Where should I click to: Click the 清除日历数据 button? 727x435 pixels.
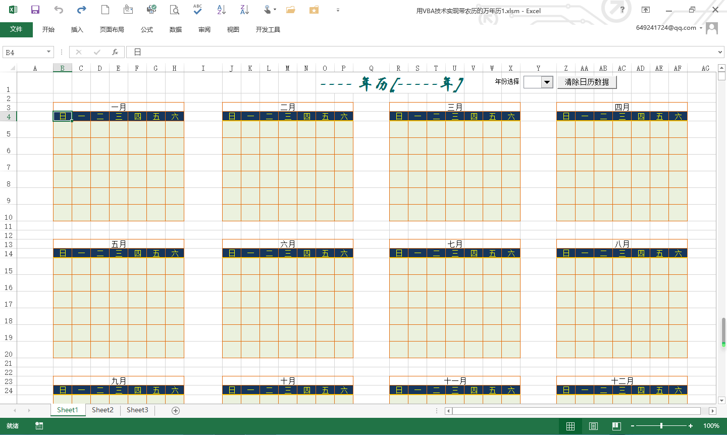587,82
